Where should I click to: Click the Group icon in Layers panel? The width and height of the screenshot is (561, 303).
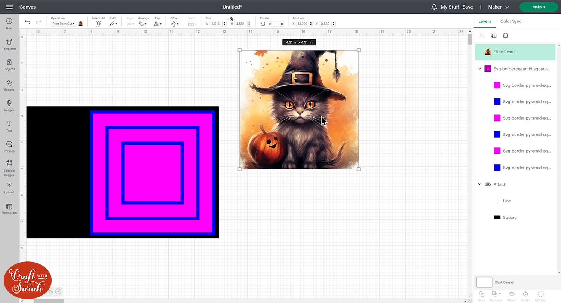coord(482,35)
